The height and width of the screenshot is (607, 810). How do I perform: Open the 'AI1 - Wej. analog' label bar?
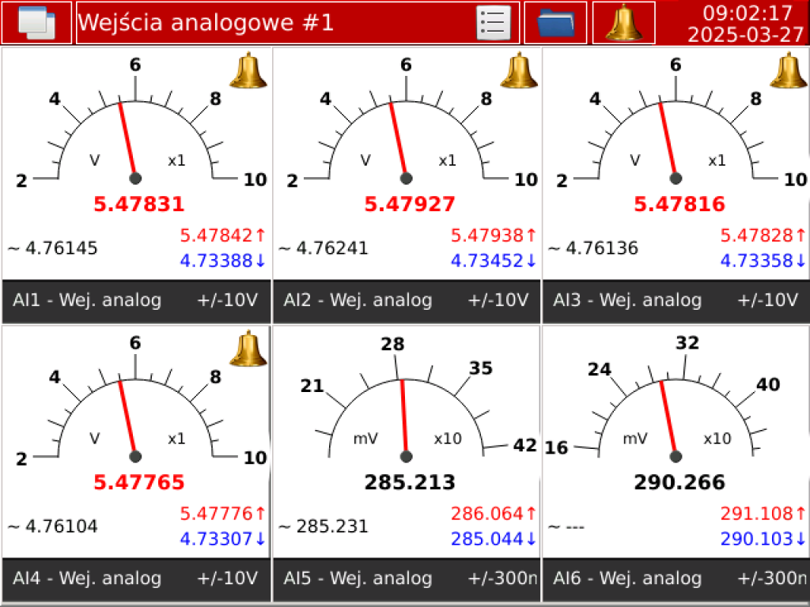pyautogui.click(x=137, y=300)
